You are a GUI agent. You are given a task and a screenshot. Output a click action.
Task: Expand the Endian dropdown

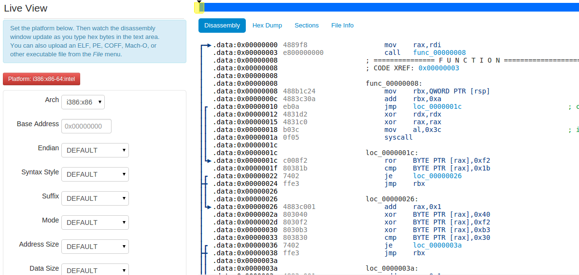pyautogui.click(x=95, y=150)
